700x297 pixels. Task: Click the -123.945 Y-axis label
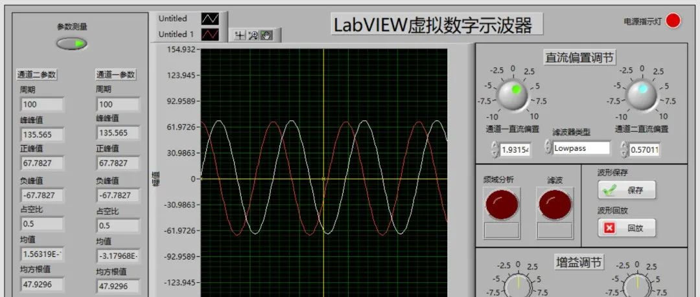click(x=180, y=282)
